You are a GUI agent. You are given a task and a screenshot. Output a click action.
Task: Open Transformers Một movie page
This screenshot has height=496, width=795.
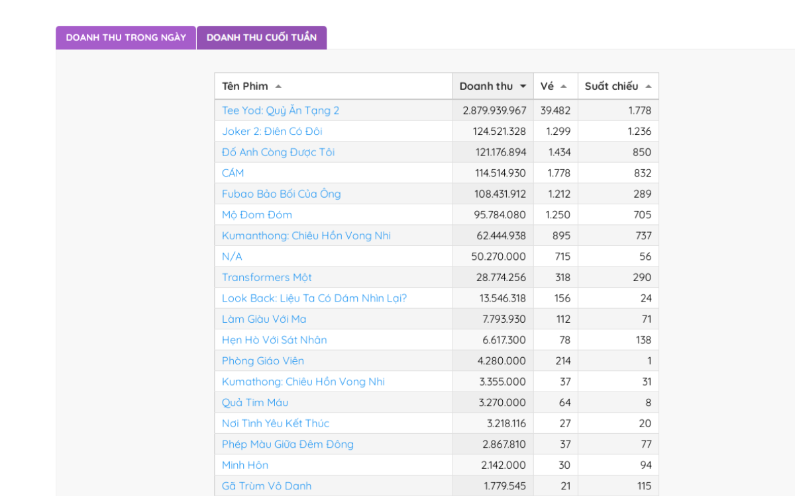tap(266, 278)
